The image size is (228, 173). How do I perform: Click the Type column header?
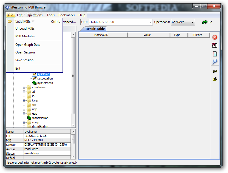179,35
